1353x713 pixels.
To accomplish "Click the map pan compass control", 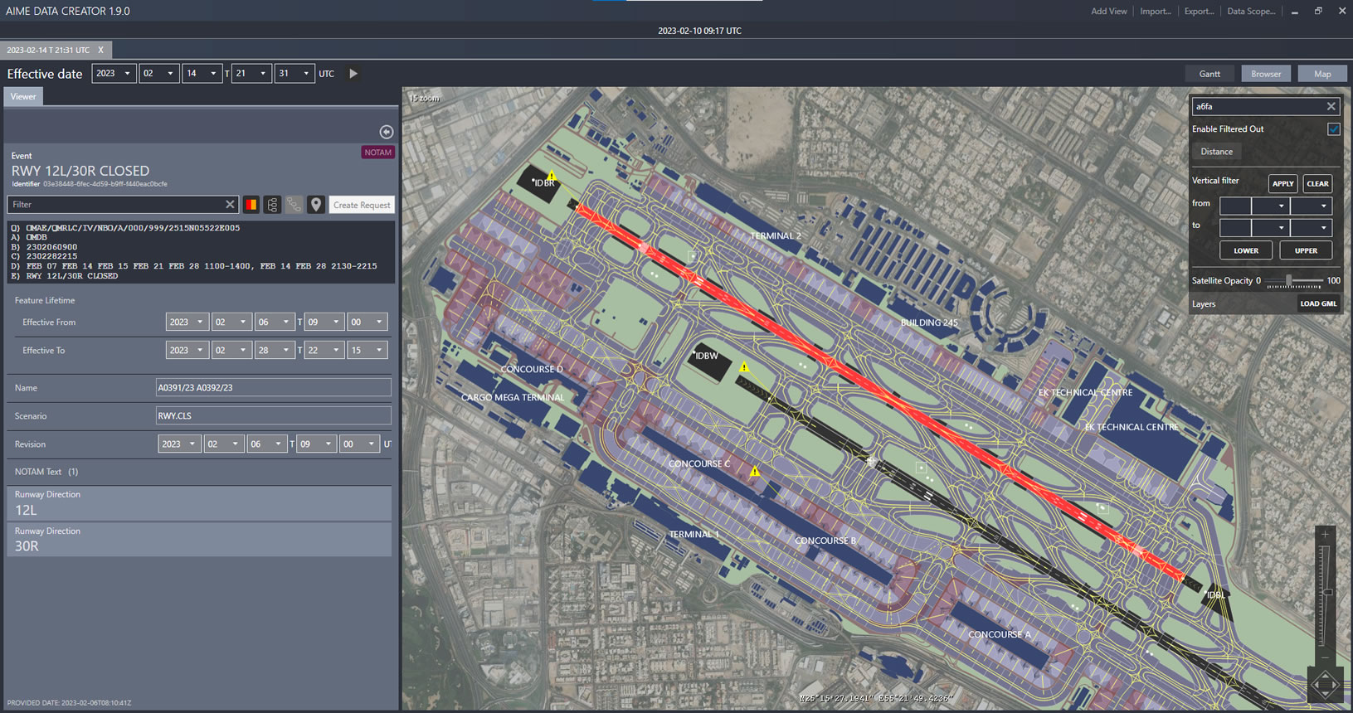I will [x=1325, y=685].
